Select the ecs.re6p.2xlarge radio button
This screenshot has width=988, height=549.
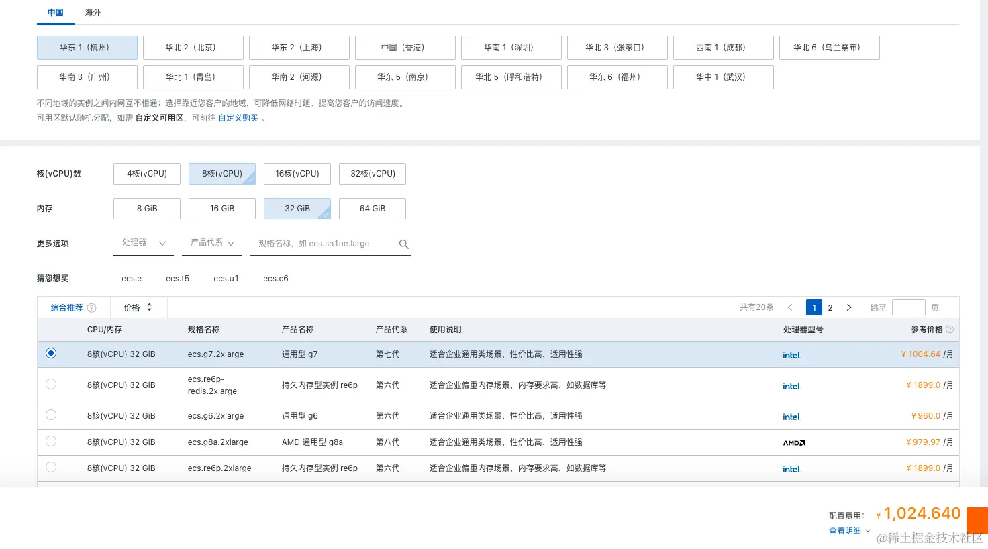51,467
